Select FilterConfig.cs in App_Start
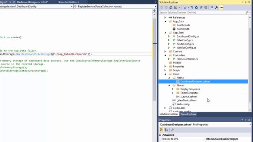Viewport: 253px width, 142px height. pos(185,40)
